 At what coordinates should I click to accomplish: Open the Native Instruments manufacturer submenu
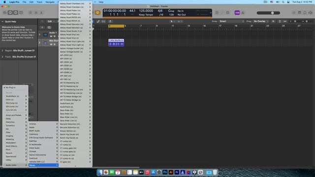pyautogui.click(x=43, y=155)
